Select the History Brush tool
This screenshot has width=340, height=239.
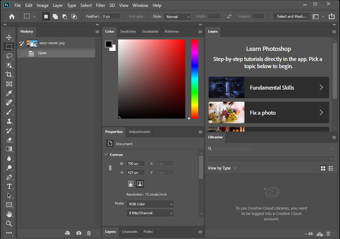click(9, 130)
